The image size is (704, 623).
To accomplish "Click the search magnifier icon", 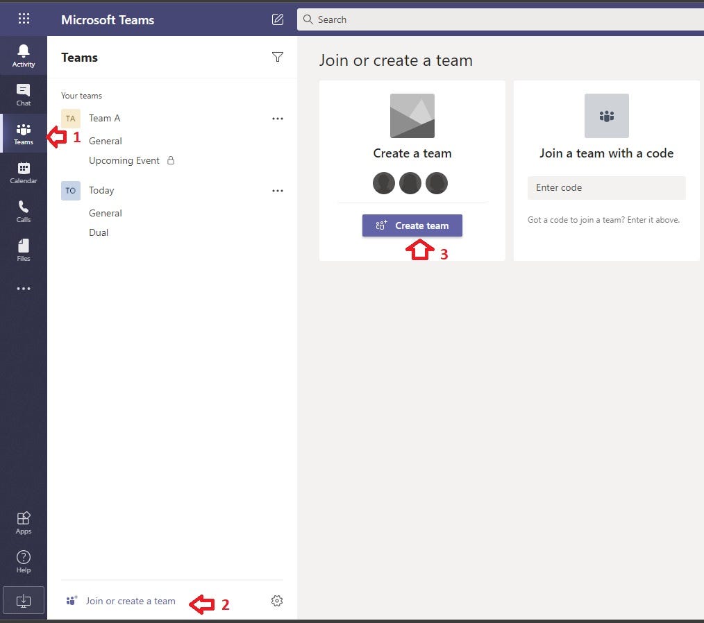I will pos(308,19).
